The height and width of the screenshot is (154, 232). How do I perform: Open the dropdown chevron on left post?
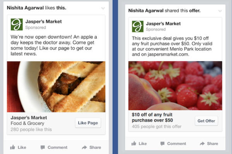(x=102, y=8)
